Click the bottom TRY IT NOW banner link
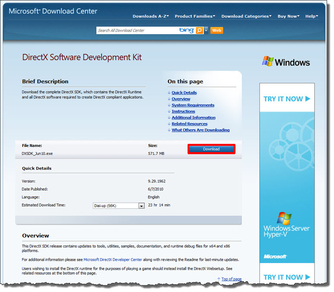Viewport: 334px width, 292px height. 287,277
